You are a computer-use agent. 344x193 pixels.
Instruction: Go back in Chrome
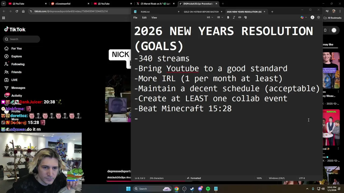click(x=4, y=11)
